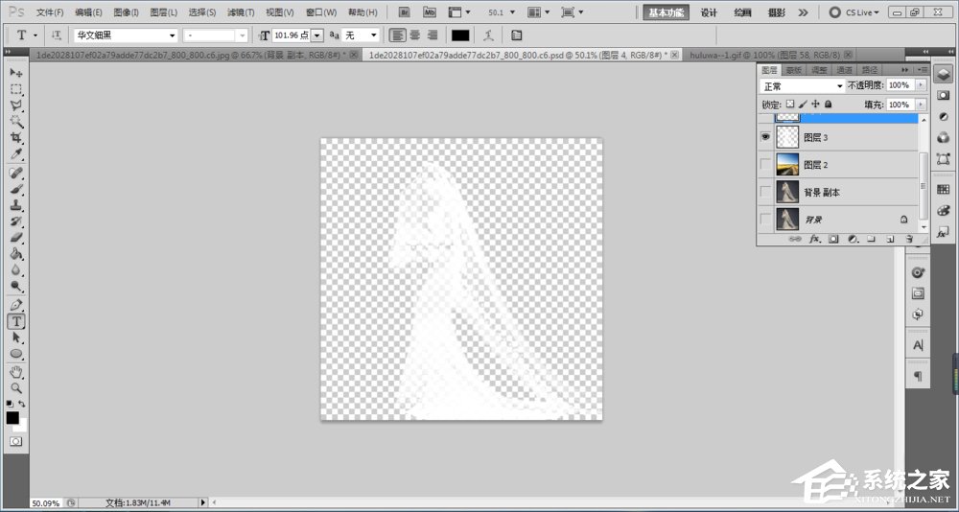Launch Mini Bridge
The image size is (959, 512).
430,12
